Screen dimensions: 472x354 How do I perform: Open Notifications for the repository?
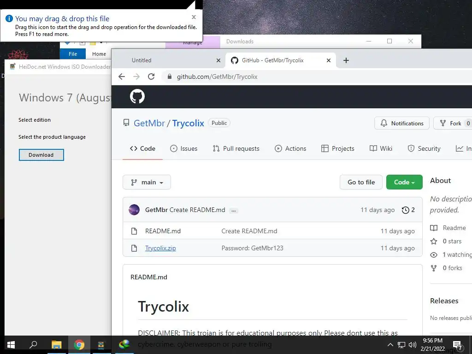point(401,123)
